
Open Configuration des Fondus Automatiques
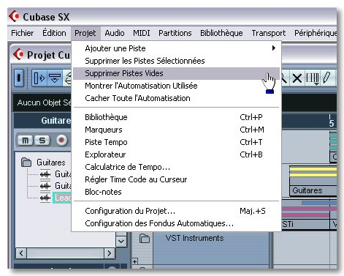(176, 223)
